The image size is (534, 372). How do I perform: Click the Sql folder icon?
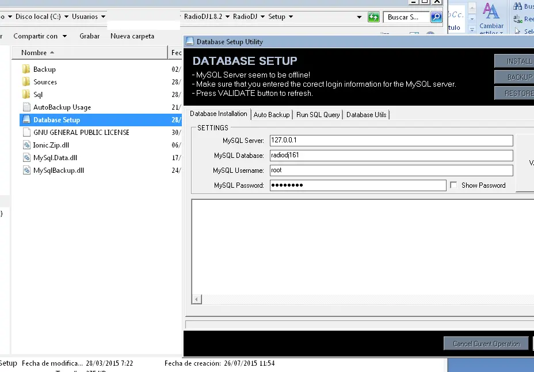click(x=26, y=95)
